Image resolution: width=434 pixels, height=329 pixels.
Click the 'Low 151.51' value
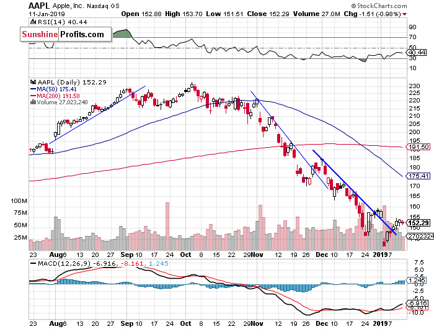pos(224,14)
